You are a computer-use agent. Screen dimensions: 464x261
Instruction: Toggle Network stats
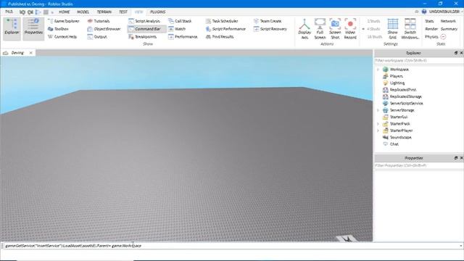(448, 21)
